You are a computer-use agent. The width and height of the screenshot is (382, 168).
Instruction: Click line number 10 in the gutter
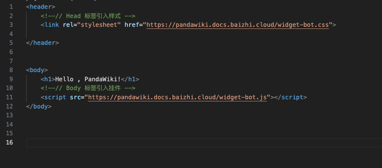click(10, 88)
